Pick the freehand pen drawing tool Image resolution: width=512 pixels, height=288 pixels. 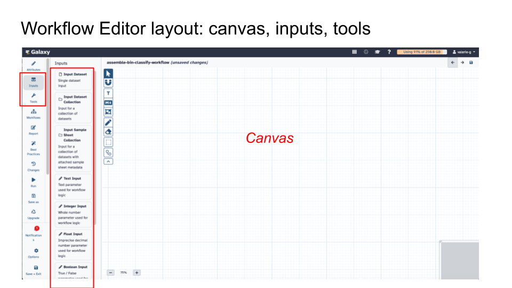point(108,123)
